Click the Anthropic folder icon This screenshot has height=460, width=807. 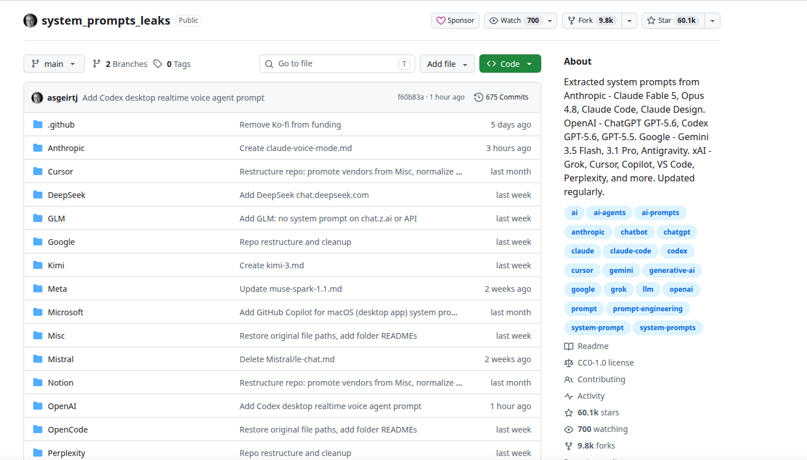coord(38,148)
